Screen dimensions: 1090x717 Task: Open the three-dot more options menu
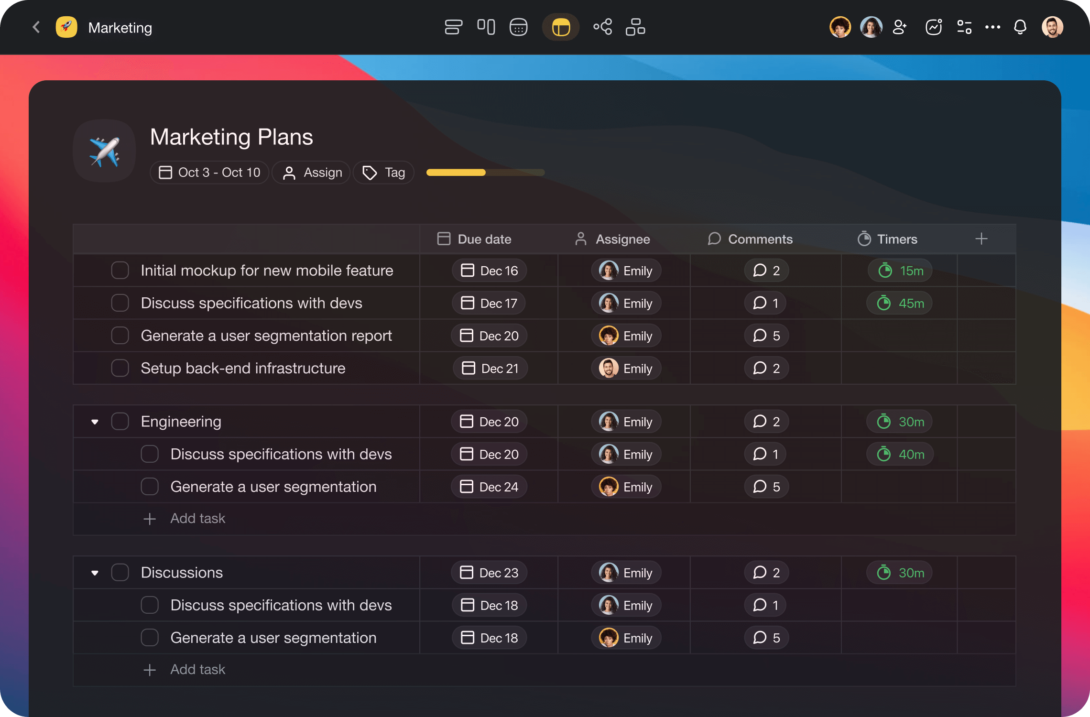tap(992, 27)
